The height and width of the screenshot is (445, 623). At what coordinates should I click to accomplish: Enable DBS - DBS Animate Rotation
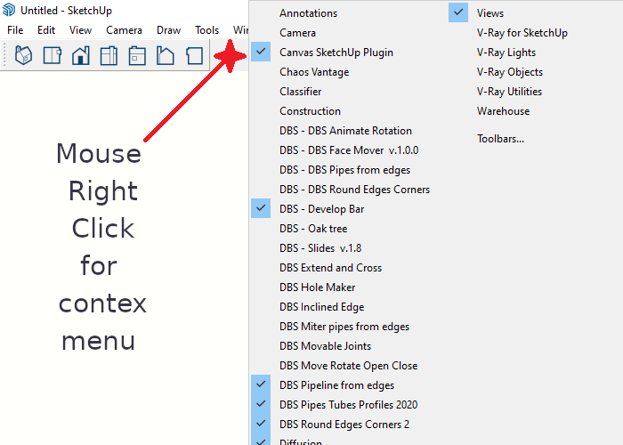pos(345,131)
